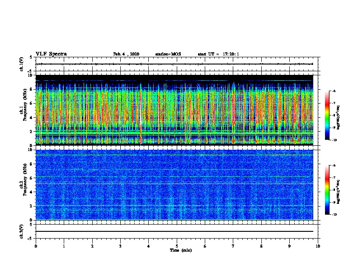The image size is (358, 276).
Task: Click the "10" kHz tick of ch.2 panel
Action: [x=30, y=150]
